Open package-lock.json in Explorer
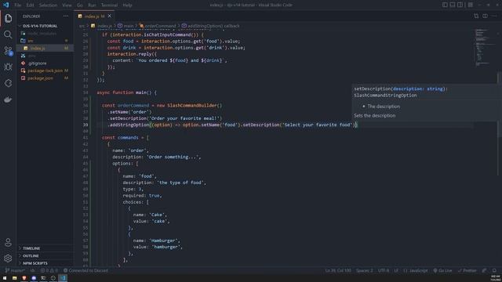The width and height of the screenshot is (502, 282). [x=45, y=70]
